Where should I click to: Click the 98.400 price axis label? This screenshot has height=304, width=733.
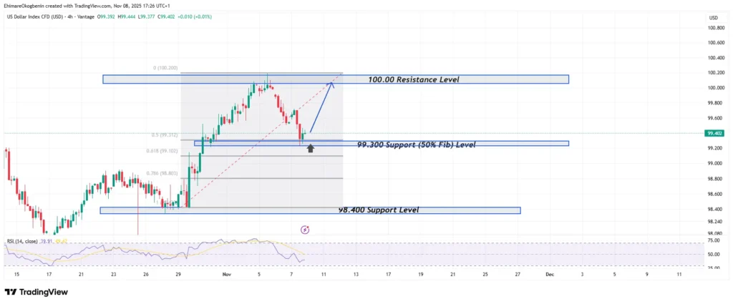click(x=716, y=209)
